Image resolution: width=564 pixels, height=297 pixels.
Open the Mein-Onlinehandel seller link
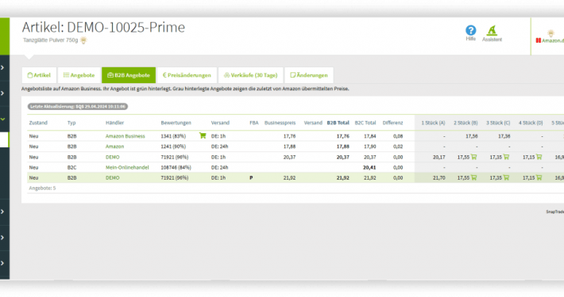(127, 167)
